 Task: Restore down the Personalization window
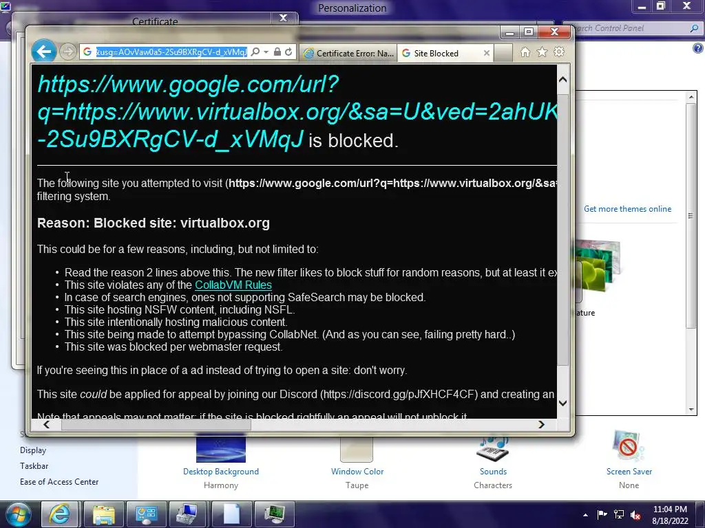(660, 5)
